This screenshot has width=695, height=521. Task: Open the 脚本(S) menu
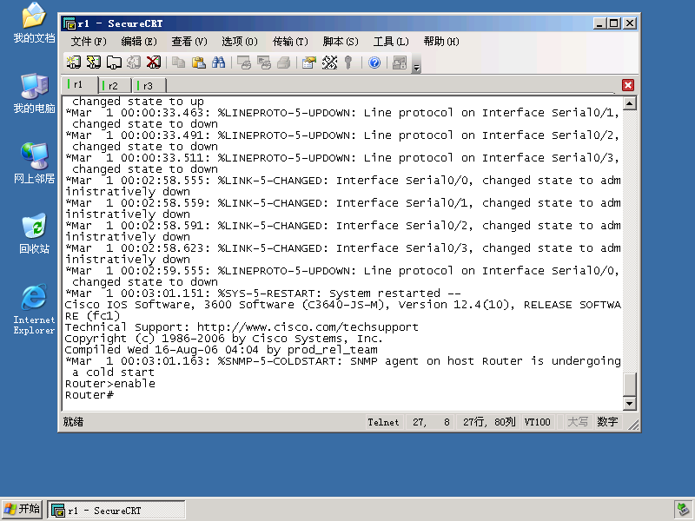341,42
